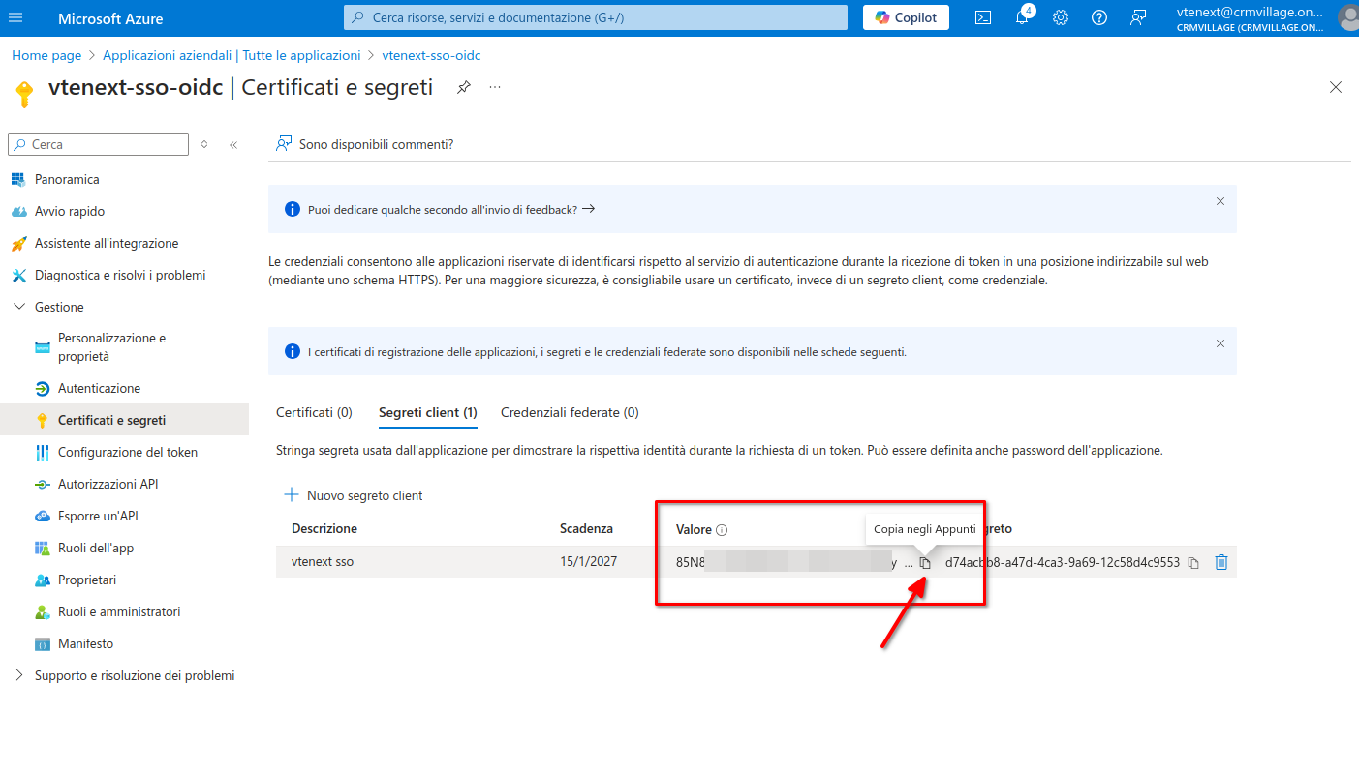Select the secret ID starting d74acbb8
1359x773 pixels.
[x=1063, y=562]
